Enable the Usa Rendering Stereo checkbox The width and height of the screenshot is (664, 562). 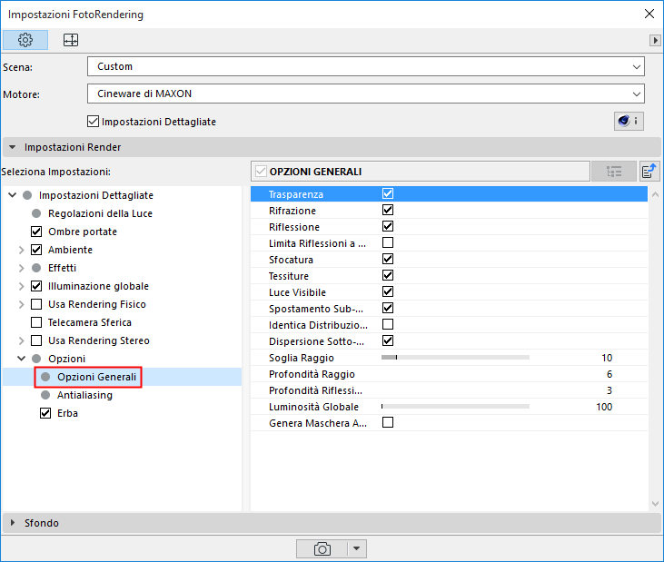pyautogui.click(x=36, y=340)
